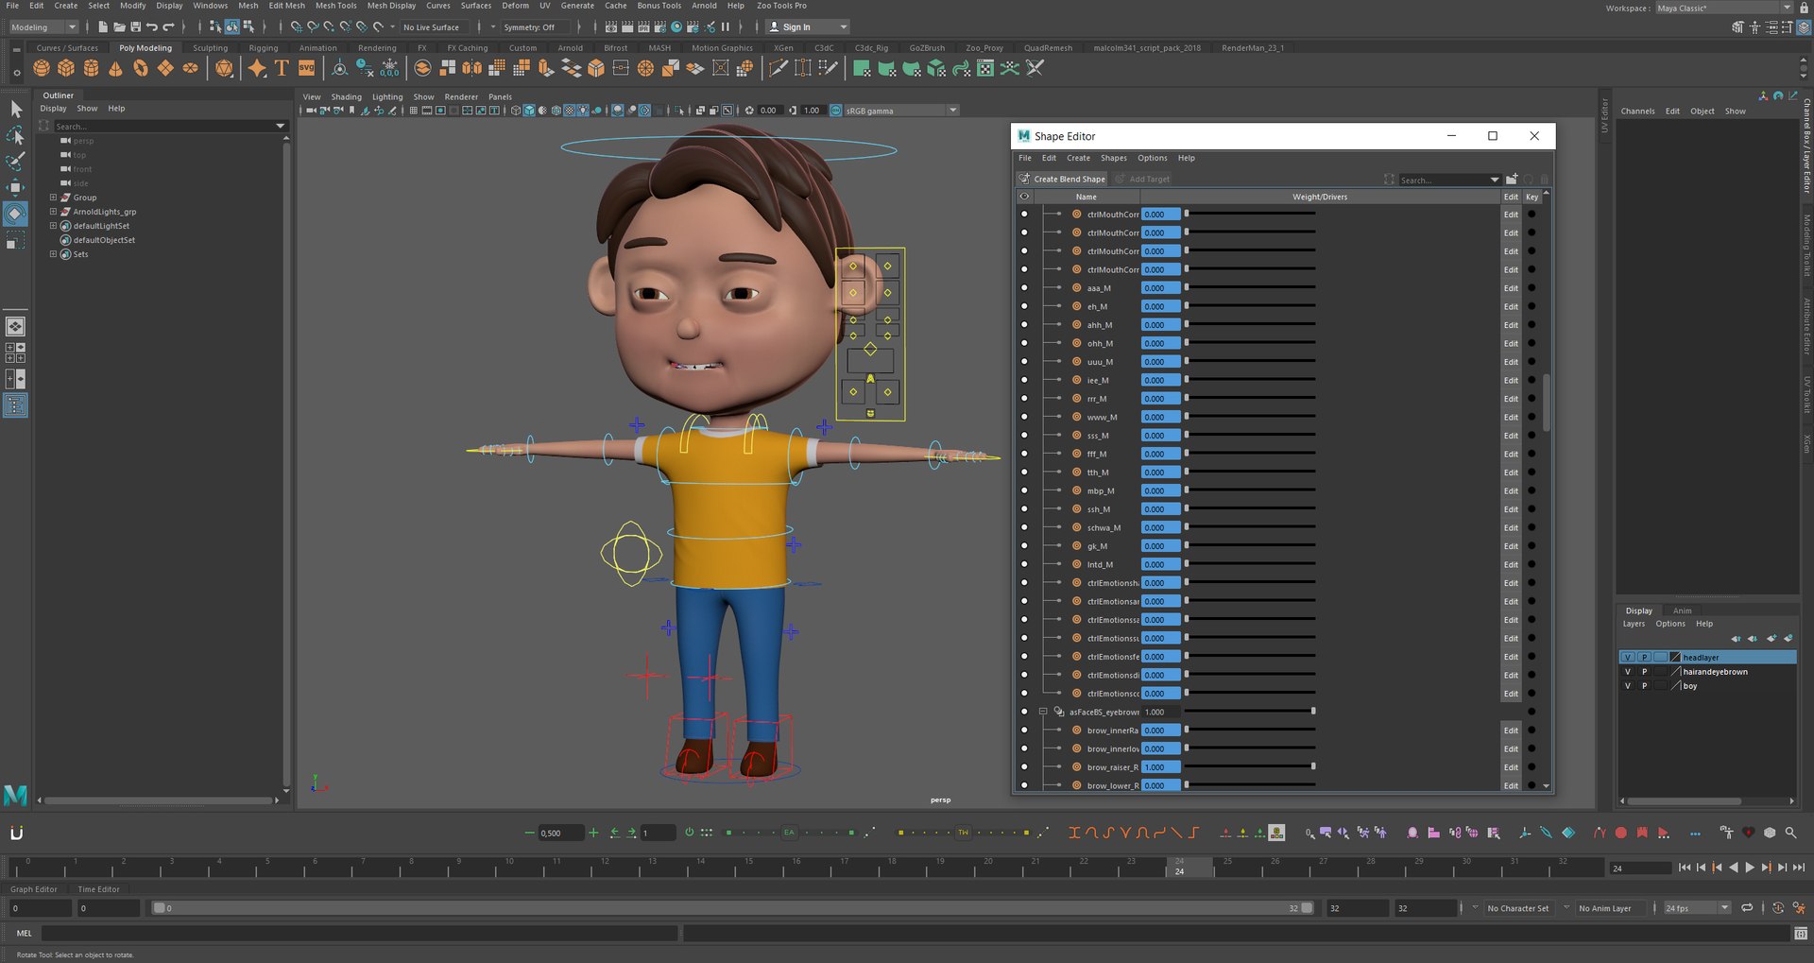The image size is (1814, 963).
Task: Click the create group folder icon in Shape Editor
Action: point(1512,179)
